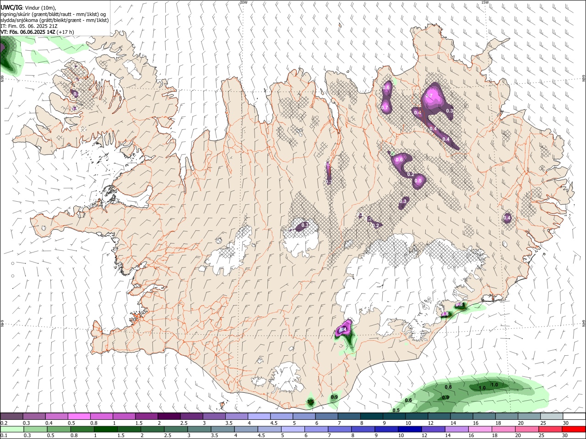Pick the dull purple 0.2 swatch in purple legend

click(x=11, y=417)
